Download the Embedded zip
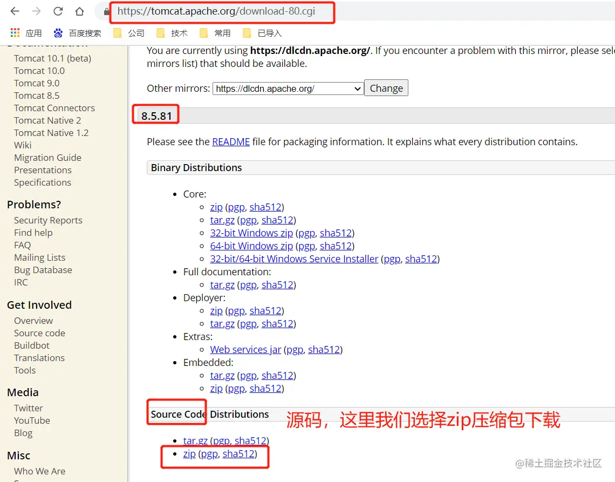Viewport: 615px width, 482px height. pos(216,389)
